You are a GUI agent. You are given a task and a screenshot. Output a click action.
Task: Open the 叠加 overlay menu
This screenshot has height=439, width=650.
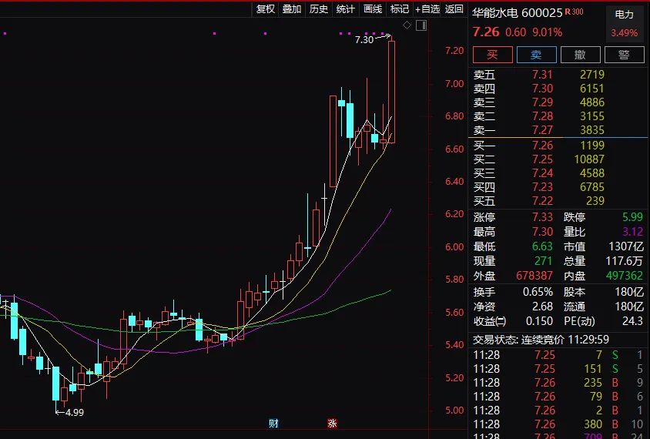click(x=292, y=9)
